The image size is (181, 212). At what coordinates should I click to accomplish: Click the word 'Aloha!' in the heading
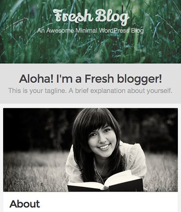tap(36, 79)
